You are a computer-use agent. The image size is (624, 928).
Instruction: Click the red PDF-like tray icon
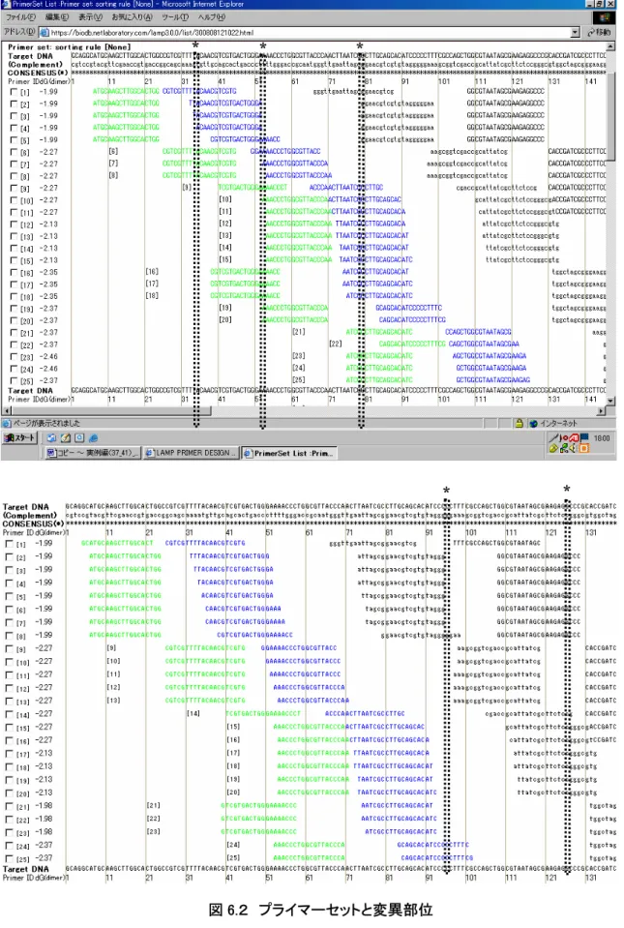pyautogui.click(x=574, y=438)
